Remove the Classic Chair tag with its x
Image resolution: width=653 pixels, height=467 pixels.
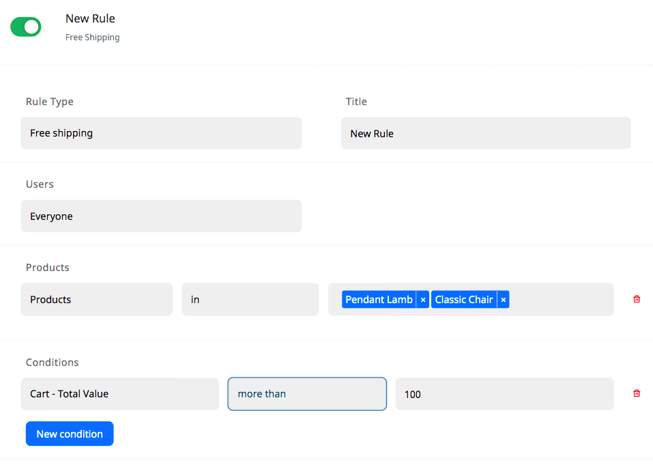click(x=504, y=300)
